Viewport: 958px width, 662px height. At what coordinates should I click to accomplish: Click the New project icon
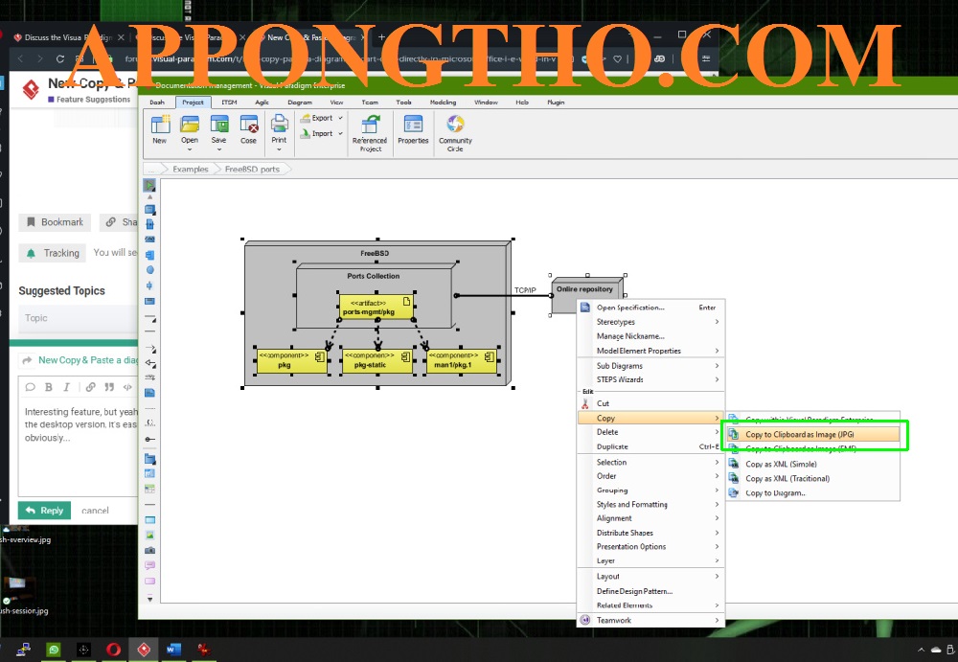160,125
